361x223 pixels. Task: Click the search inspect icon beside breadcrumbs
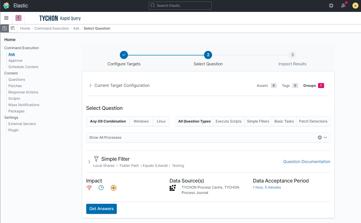[x=13, y=28]
